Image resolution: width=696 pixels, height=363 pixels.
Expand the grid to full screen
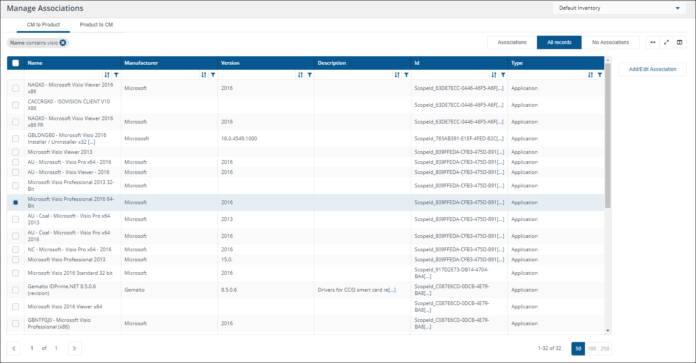[666, 42]
